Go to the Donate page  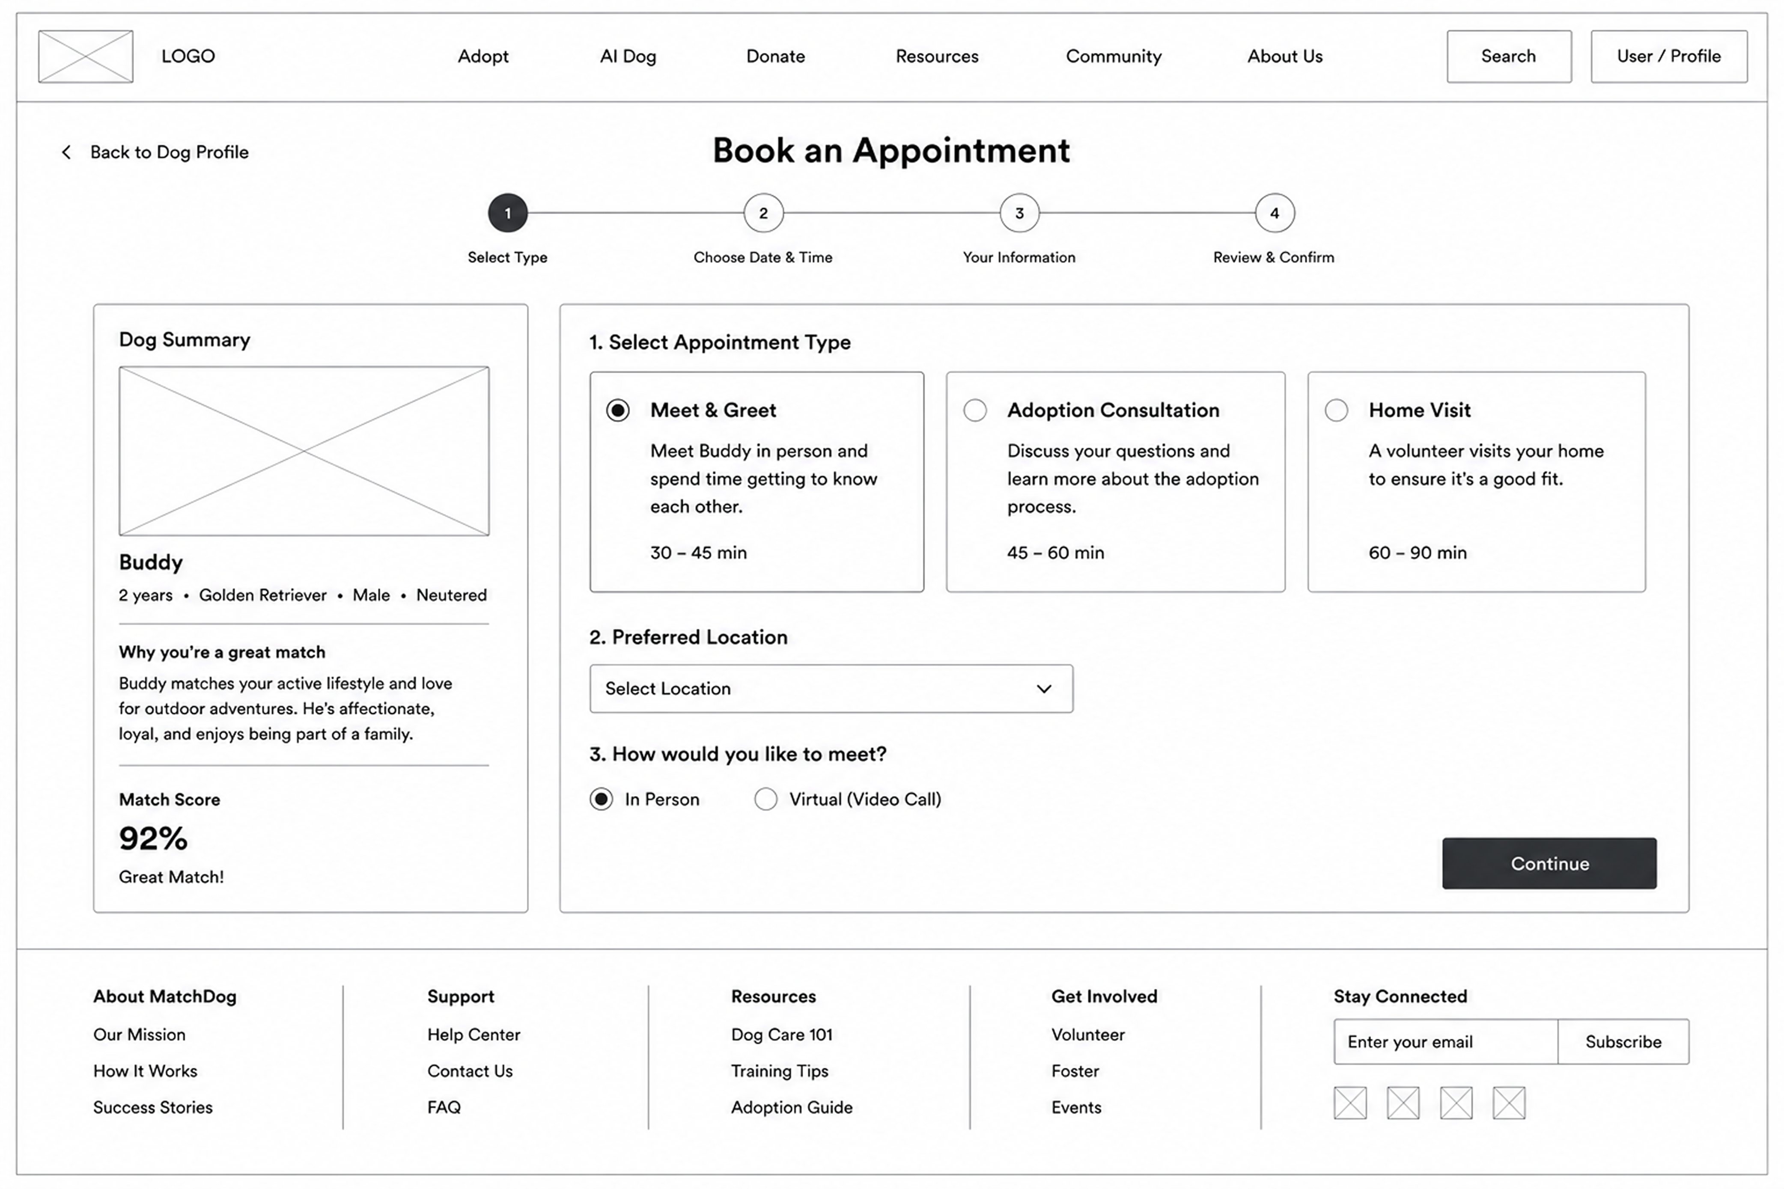776,56
